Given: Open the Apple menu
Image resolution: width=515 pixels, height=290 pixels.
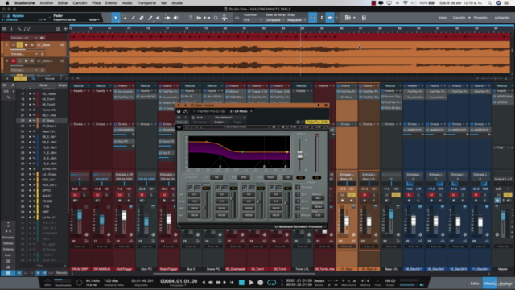Looking at the screenshot, I should pos(7,3).
